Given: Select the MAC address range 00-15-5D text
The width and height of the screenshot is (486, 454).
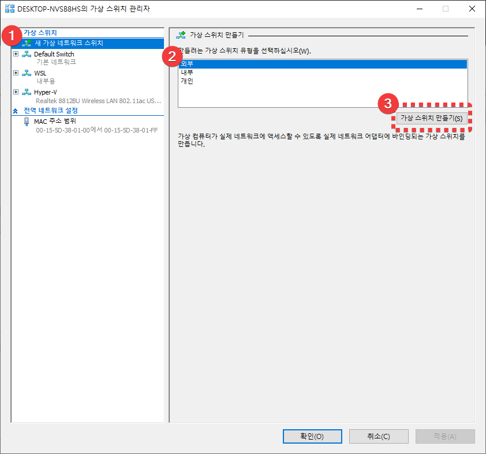Looking at the screenshot, I should click(96, 130).
